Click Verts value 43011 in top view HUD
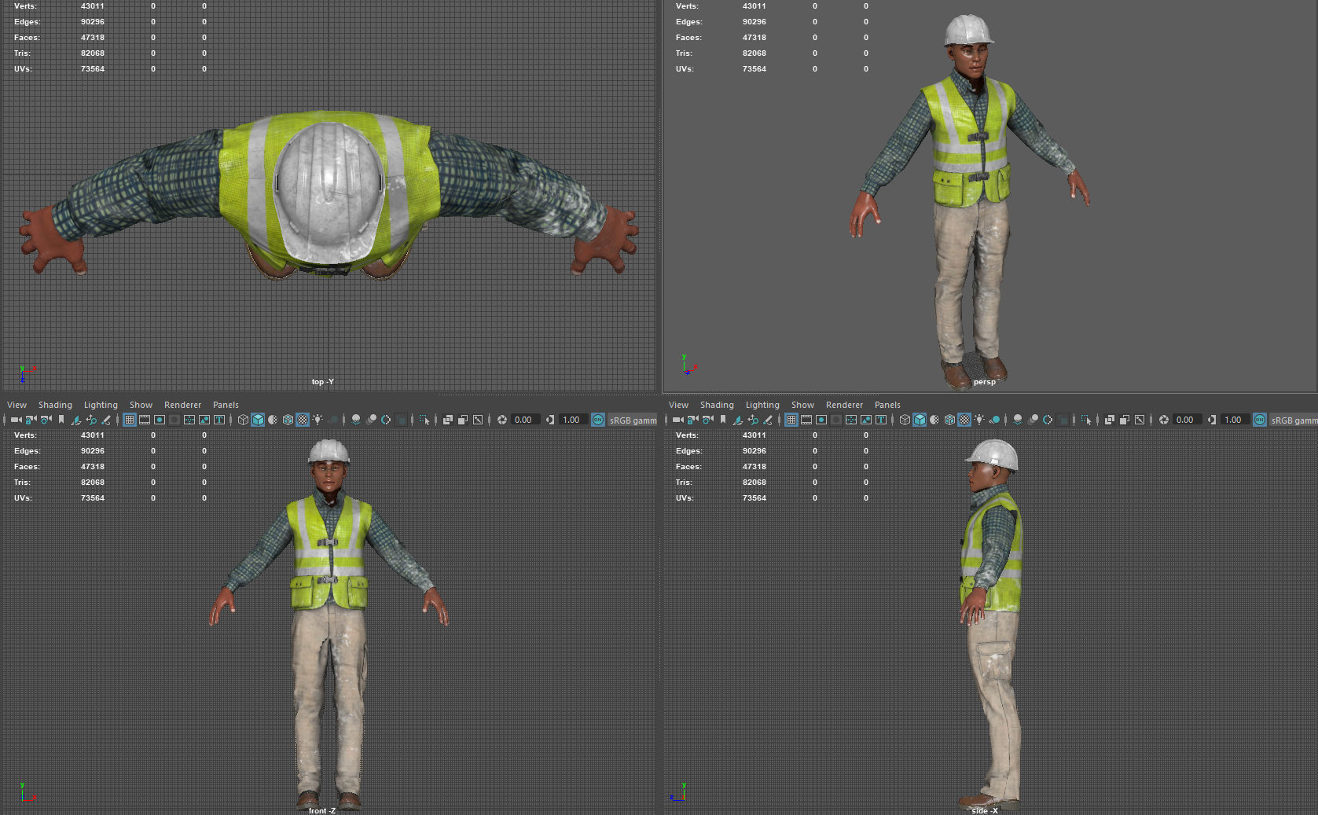 (93, 6)
